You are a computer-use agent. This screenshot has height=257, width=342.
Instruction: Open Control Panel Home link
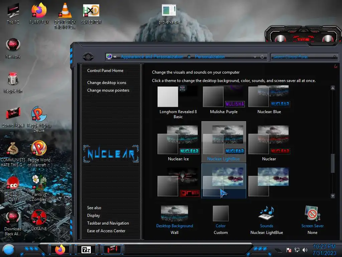click(x=105, y=71)
